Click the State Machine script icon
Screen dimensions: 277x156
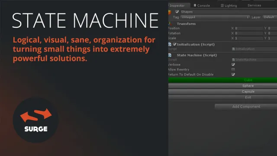click(170, 55)
